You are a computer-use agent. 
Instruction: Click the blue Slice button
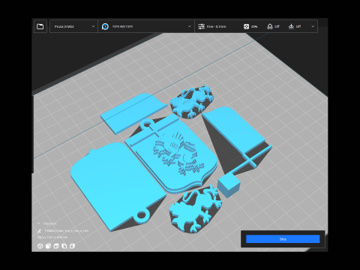283,239
